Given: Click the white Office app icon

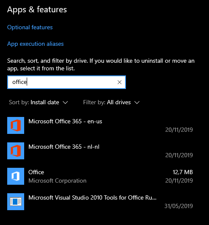Looking at the screenshot, I should coord(16,176).
